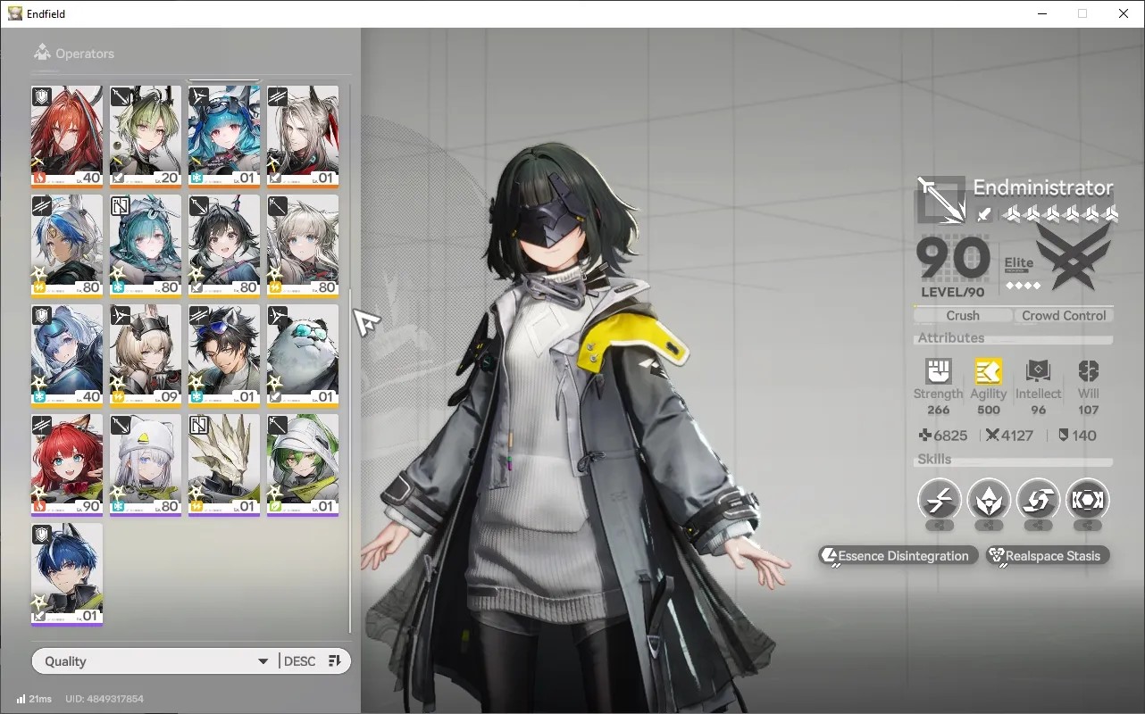Click the Operators panel title

point(85,54)
